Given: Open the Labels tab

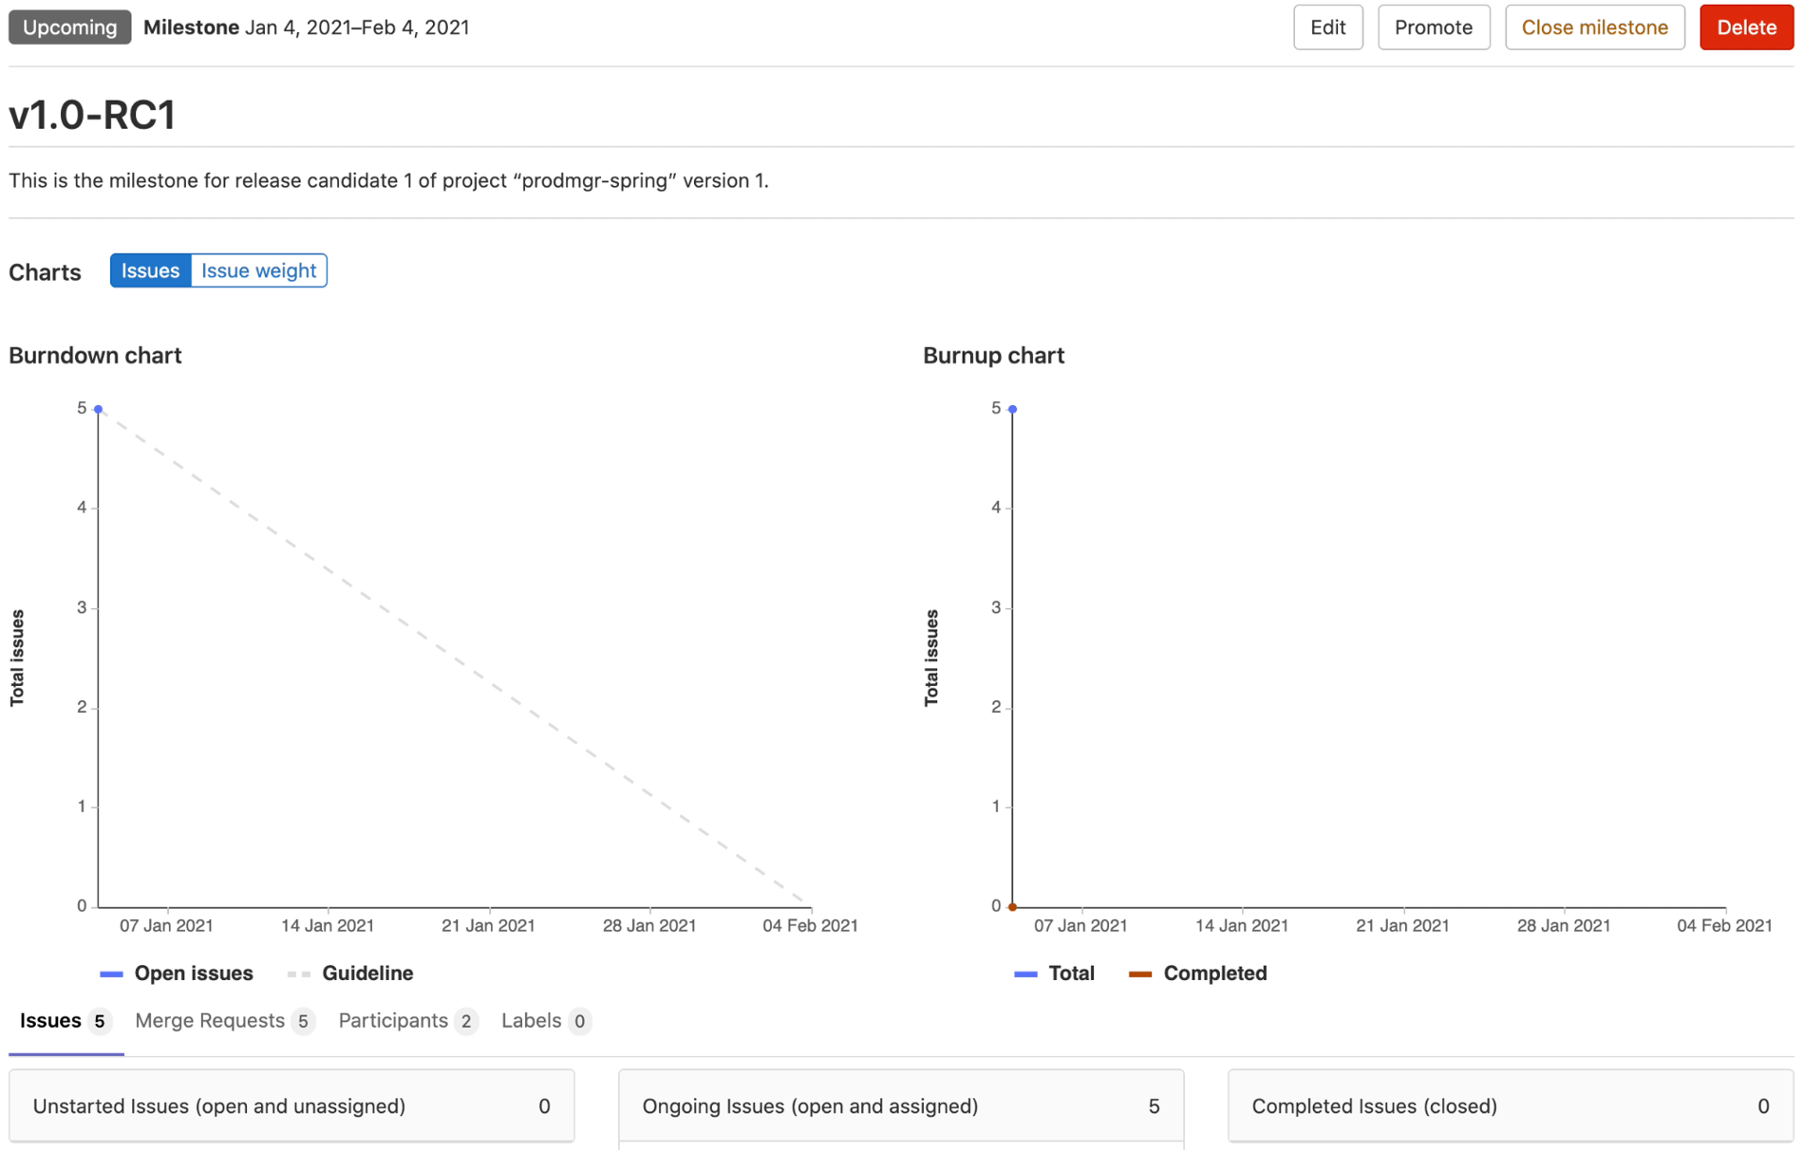Looking at the screenshot, I should [x=531, y=1021].
